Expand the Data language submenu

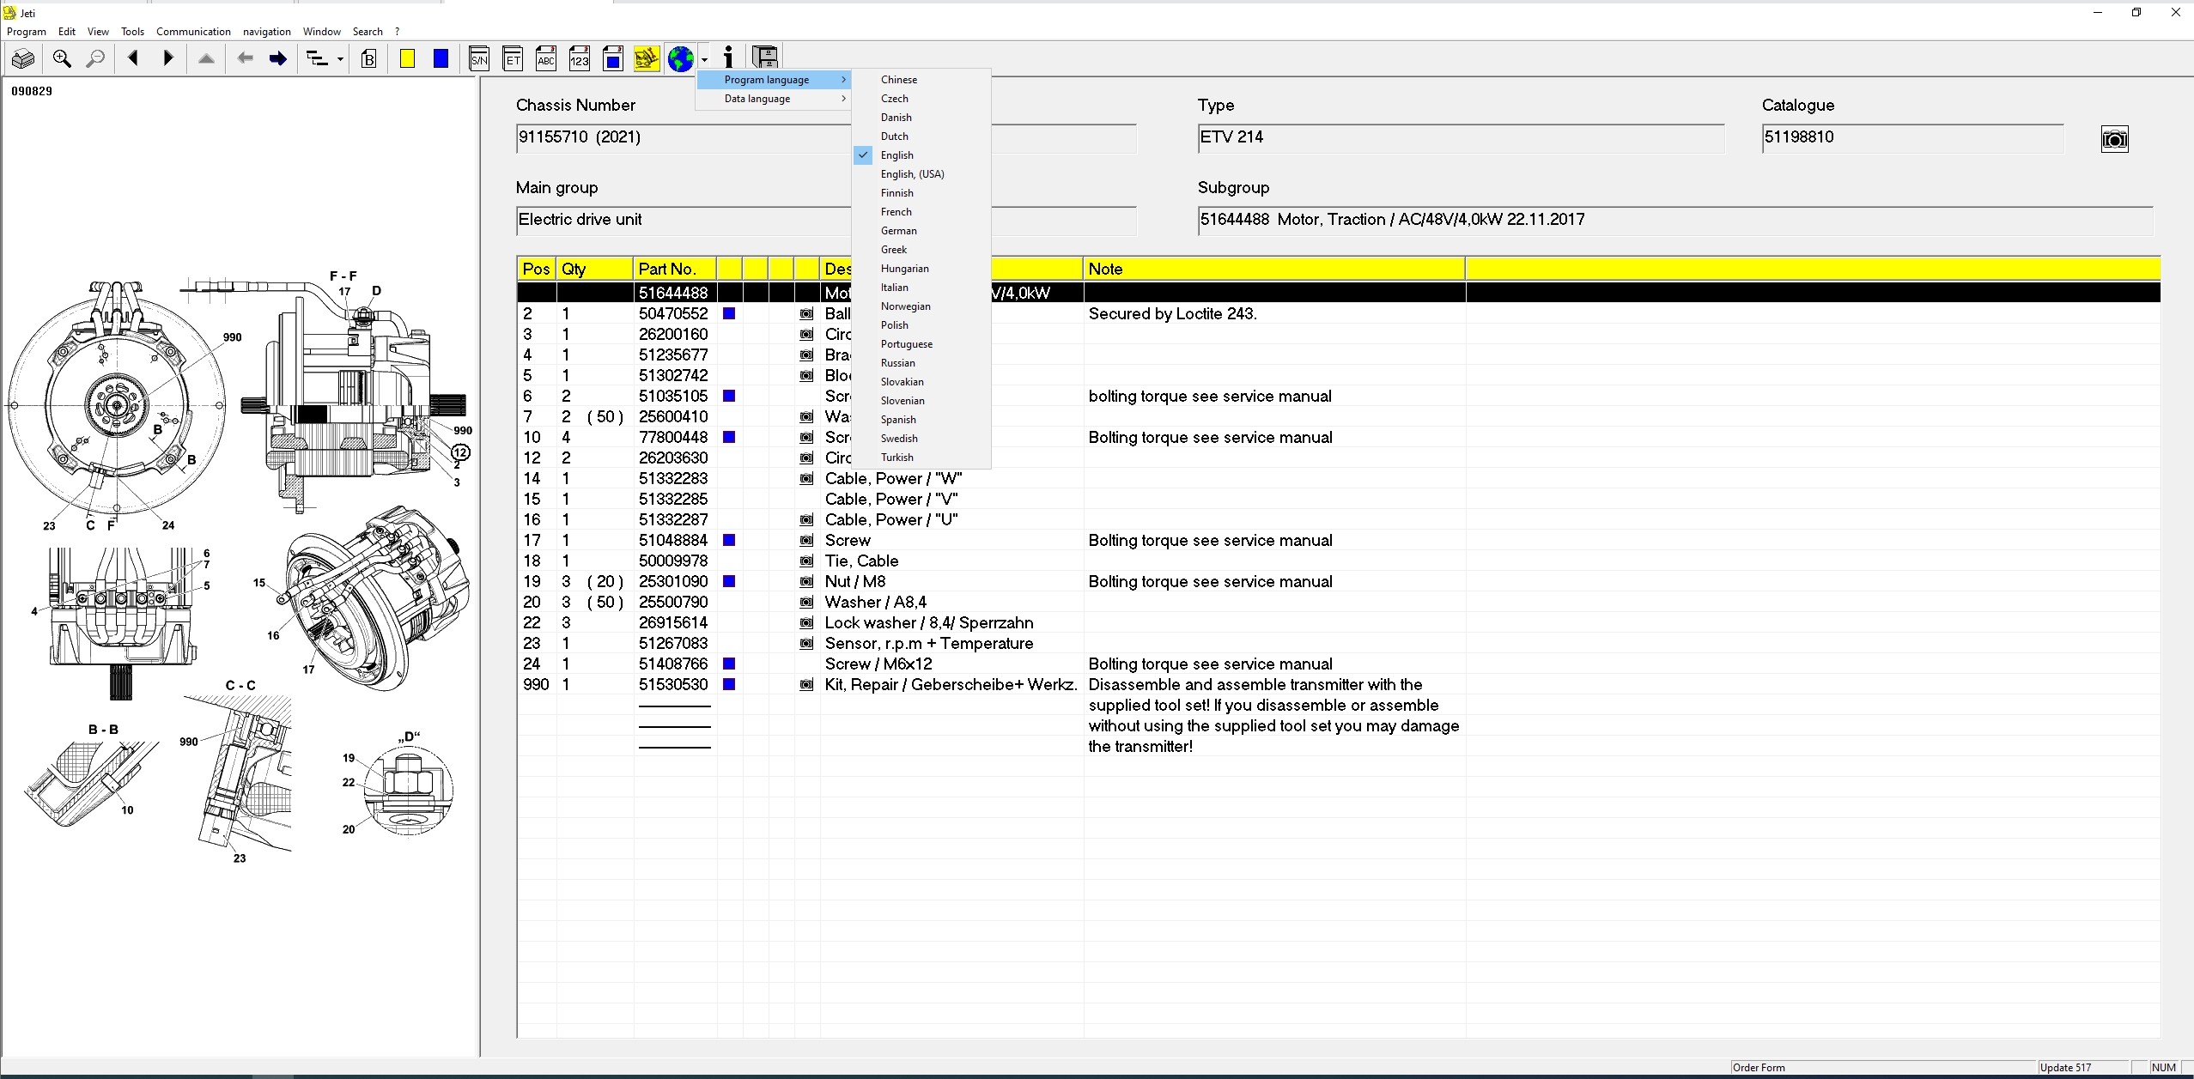773,99
